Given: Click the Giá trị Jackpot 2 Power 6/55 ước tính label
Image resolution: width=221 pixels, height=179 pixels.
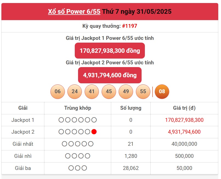Looking at the screenshot, I should point(110,63).
